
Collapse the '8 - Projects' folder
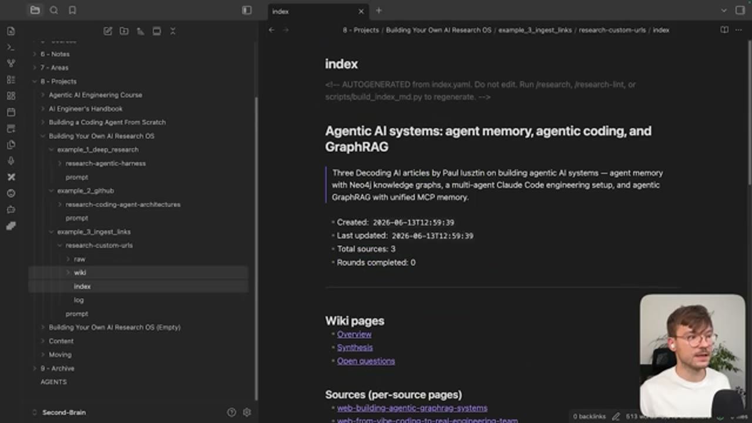(x=58, y=82)
